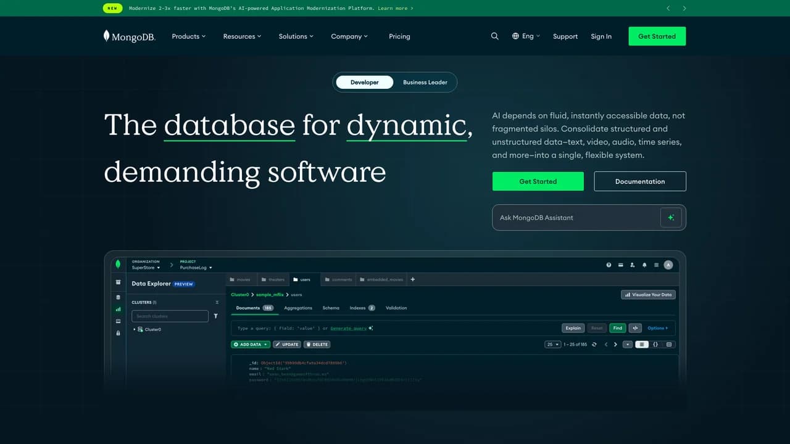Screen dimensions: 790x444
Task: Expand the Company menu
Action: point(349,36)
